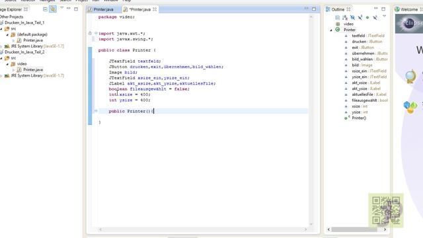Collapse the Printer class in Outline
This screenshot has height=238, width=423.
pos(331,30)
